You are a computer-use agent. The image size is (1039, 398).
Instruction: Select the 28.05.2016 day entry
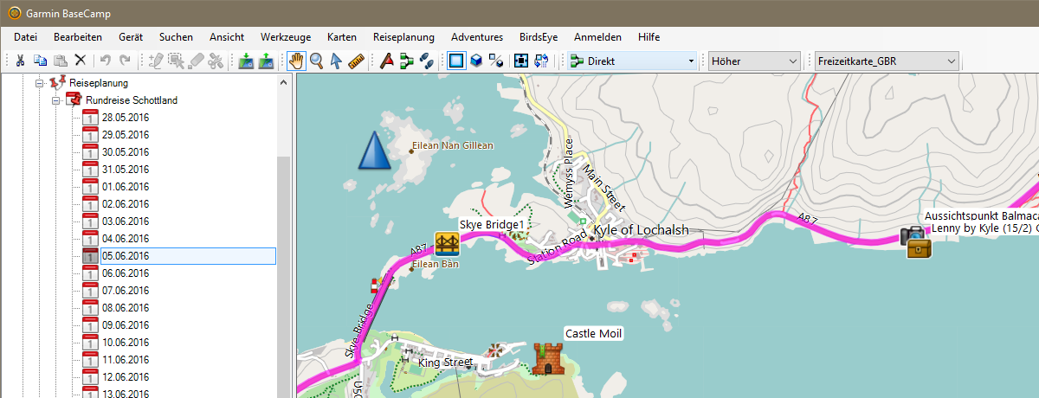(126, 118)
